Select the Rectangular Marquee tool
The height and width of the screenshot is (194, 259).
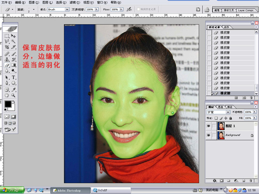point(7,36)
